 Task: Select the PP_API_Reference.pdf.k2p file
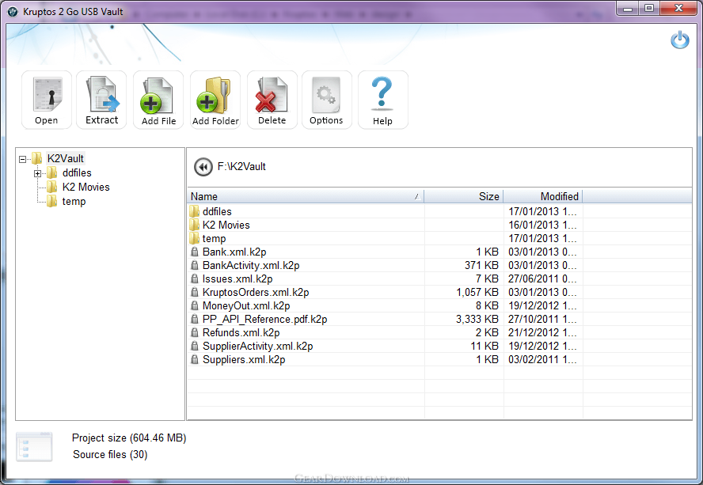point(264,320)
